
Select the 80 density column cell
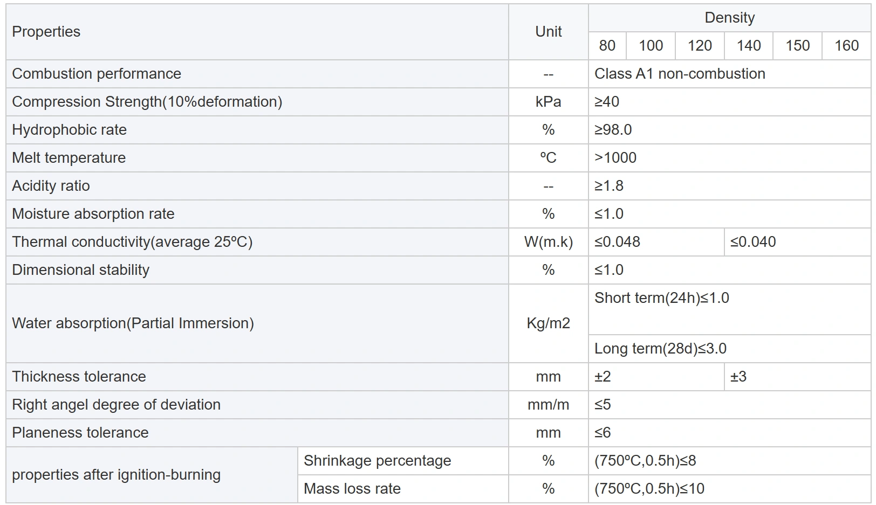[x=607, y=46]
